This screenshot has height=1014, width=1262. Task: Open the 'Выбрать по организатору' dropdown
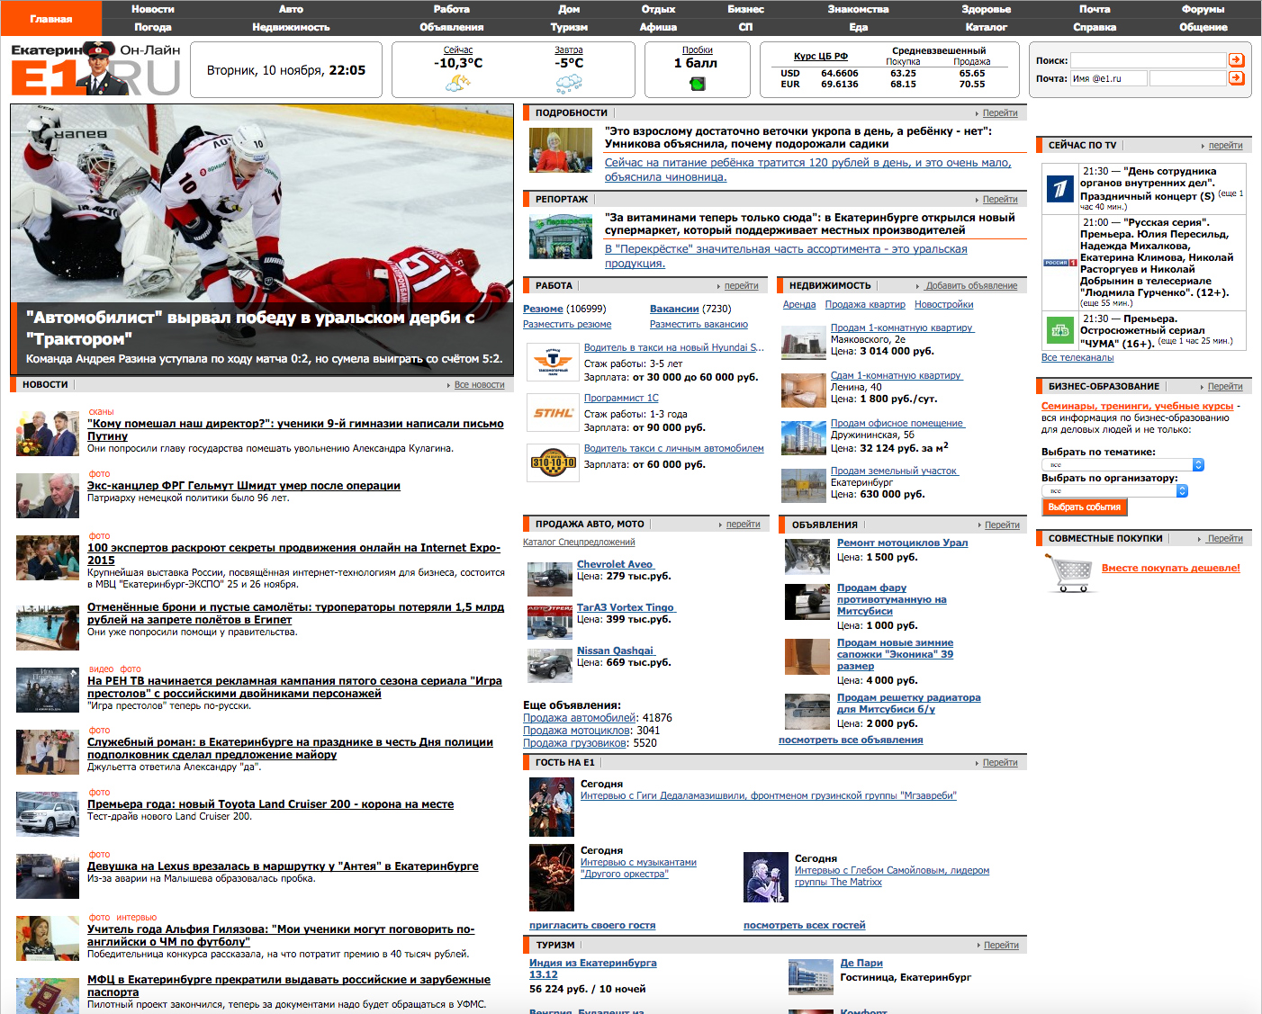[1114, 491]
